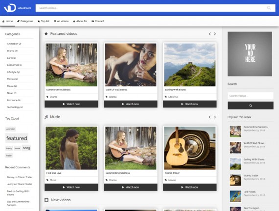The height and width of the screenshot is (211, 279).
Task: Watch now for Surfing With Shane
Action: coord(190,104)
